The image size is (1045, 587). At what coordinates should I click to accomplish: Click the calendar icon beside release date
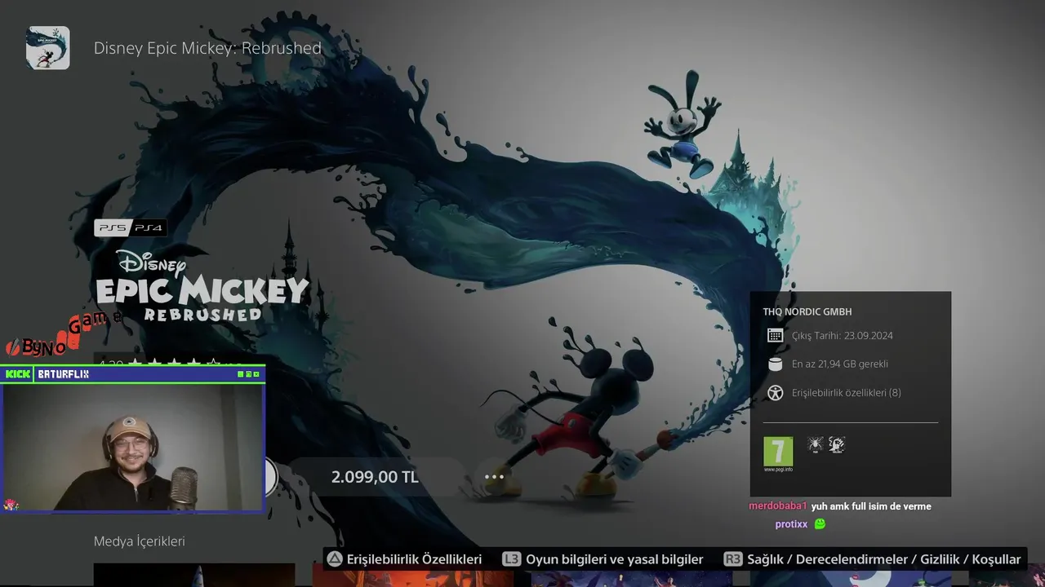point(775,336)
